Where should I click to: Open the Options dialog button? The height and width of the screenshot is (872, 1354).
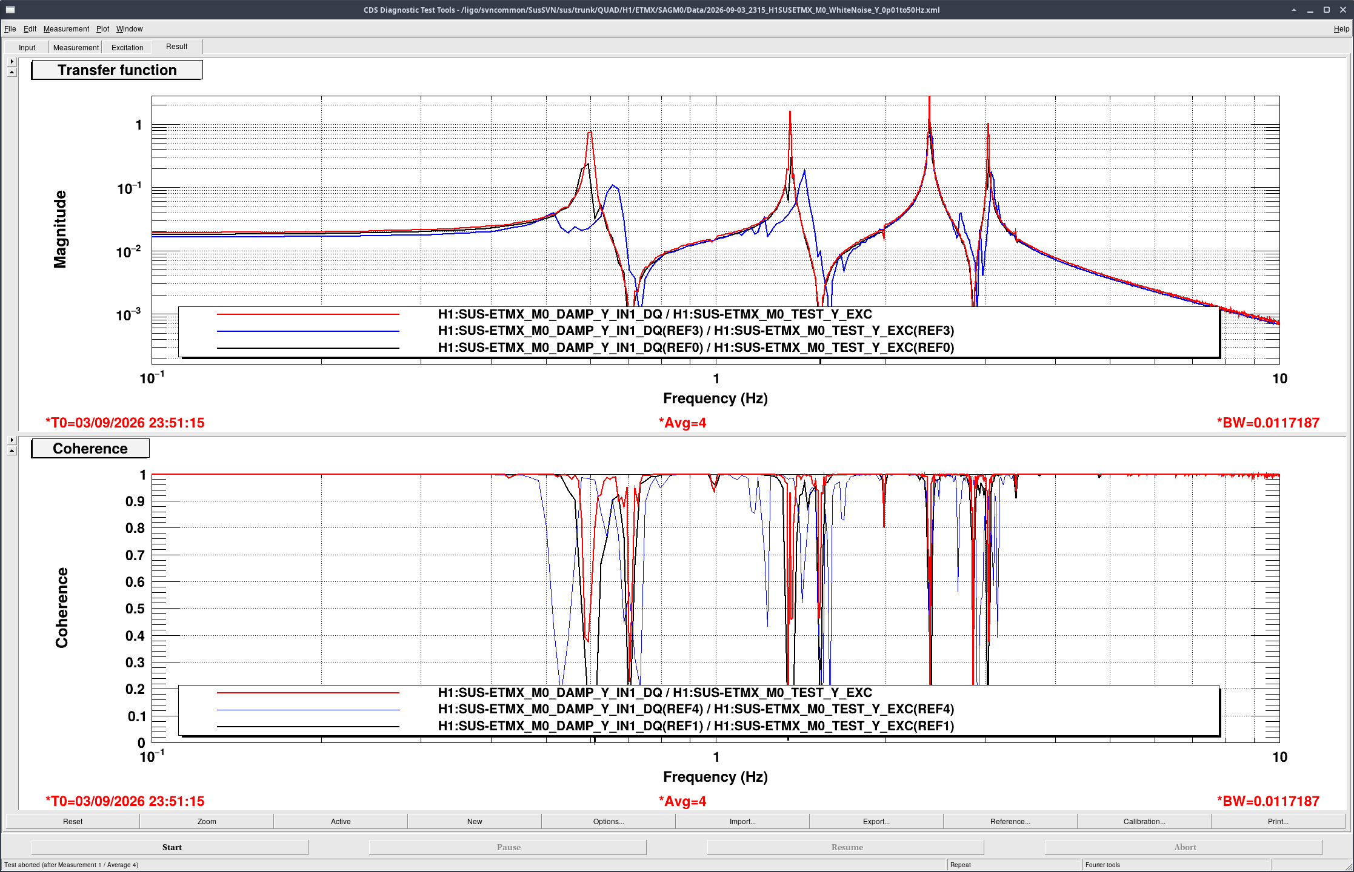coord(609,822)
